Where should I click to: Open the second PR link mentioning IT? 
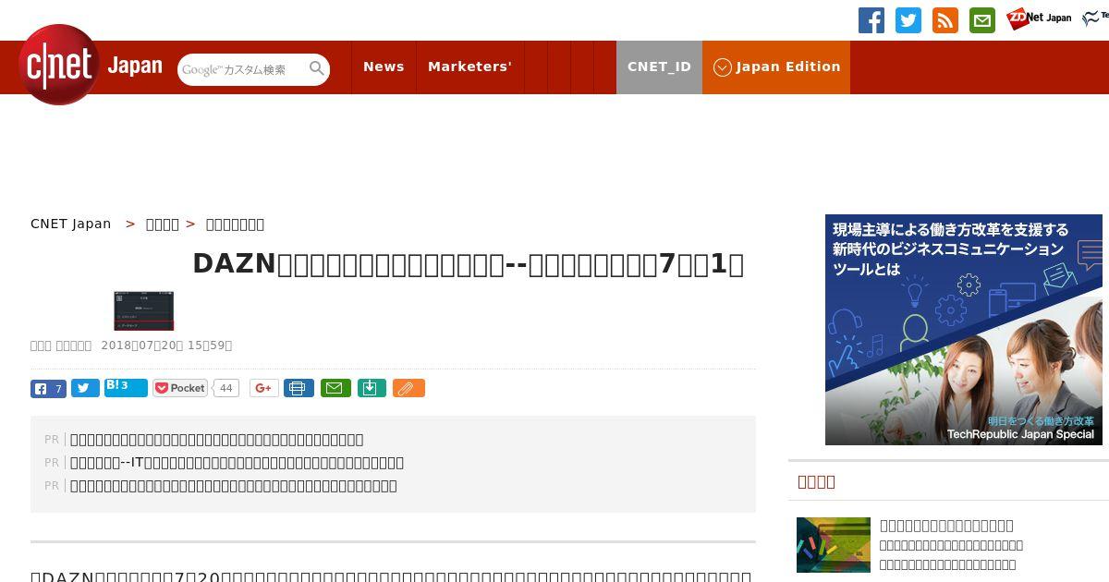(x=237, y=463)
